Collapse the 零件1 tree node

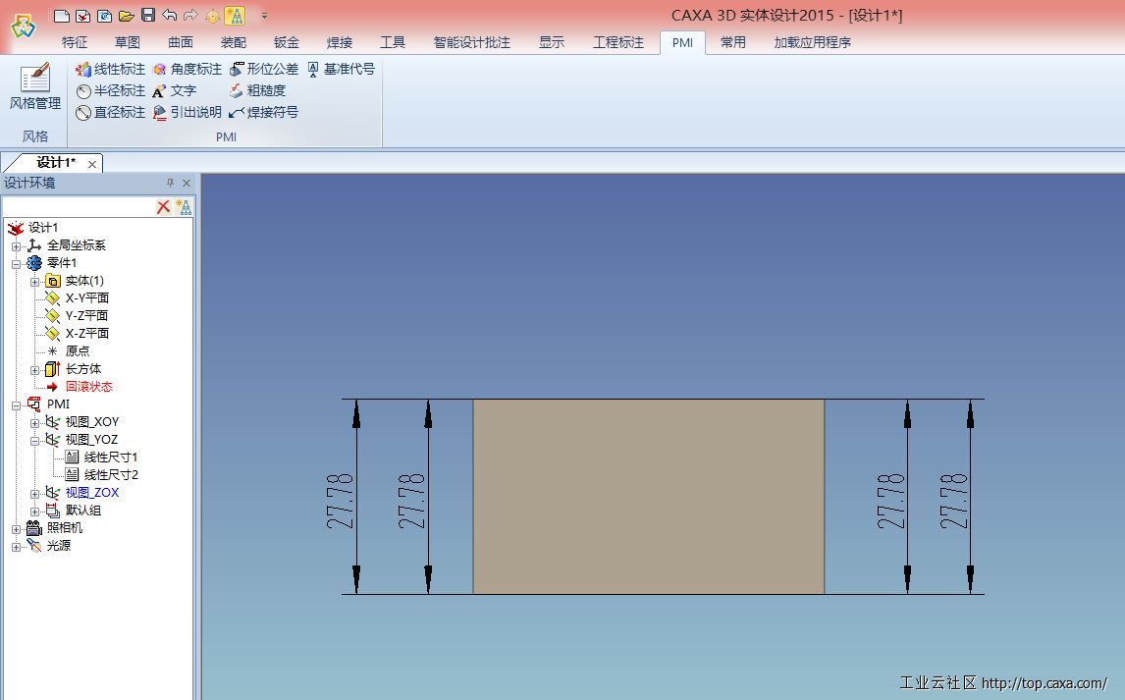click(x=16, y=264)
